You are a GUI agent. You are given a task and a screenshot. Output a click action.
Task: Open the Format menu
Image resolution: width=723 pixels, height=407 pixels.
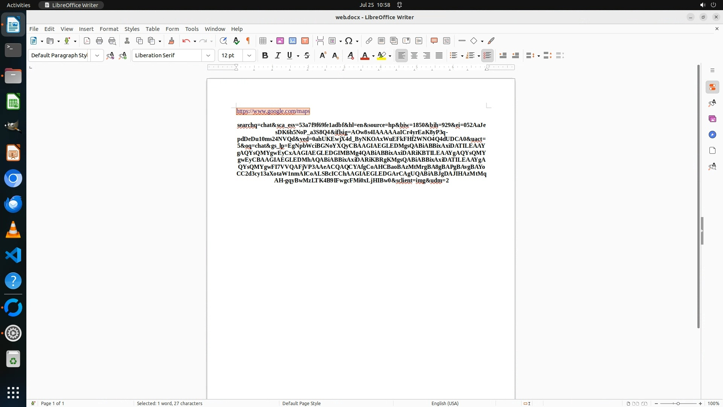109,29
